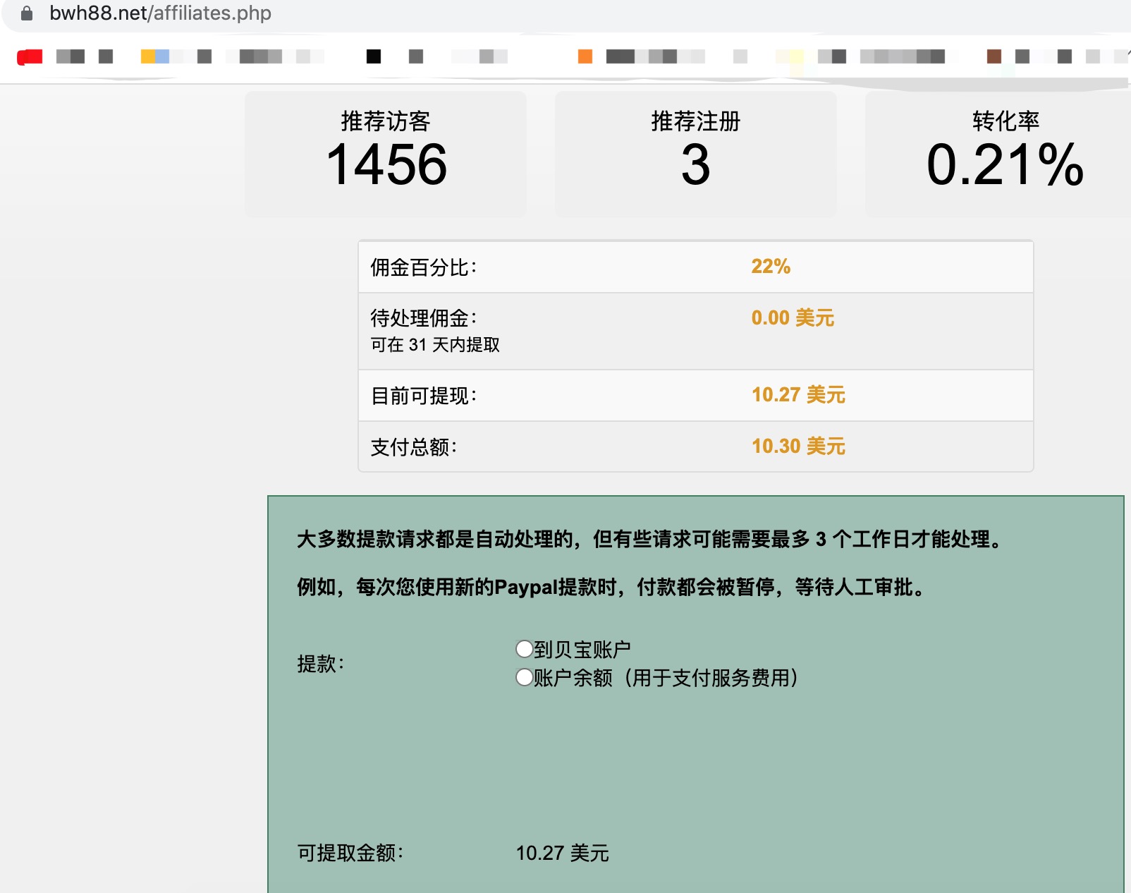
Task: Select the 到贝宝账户 withdrawal option
Action: tap(523, 649)
